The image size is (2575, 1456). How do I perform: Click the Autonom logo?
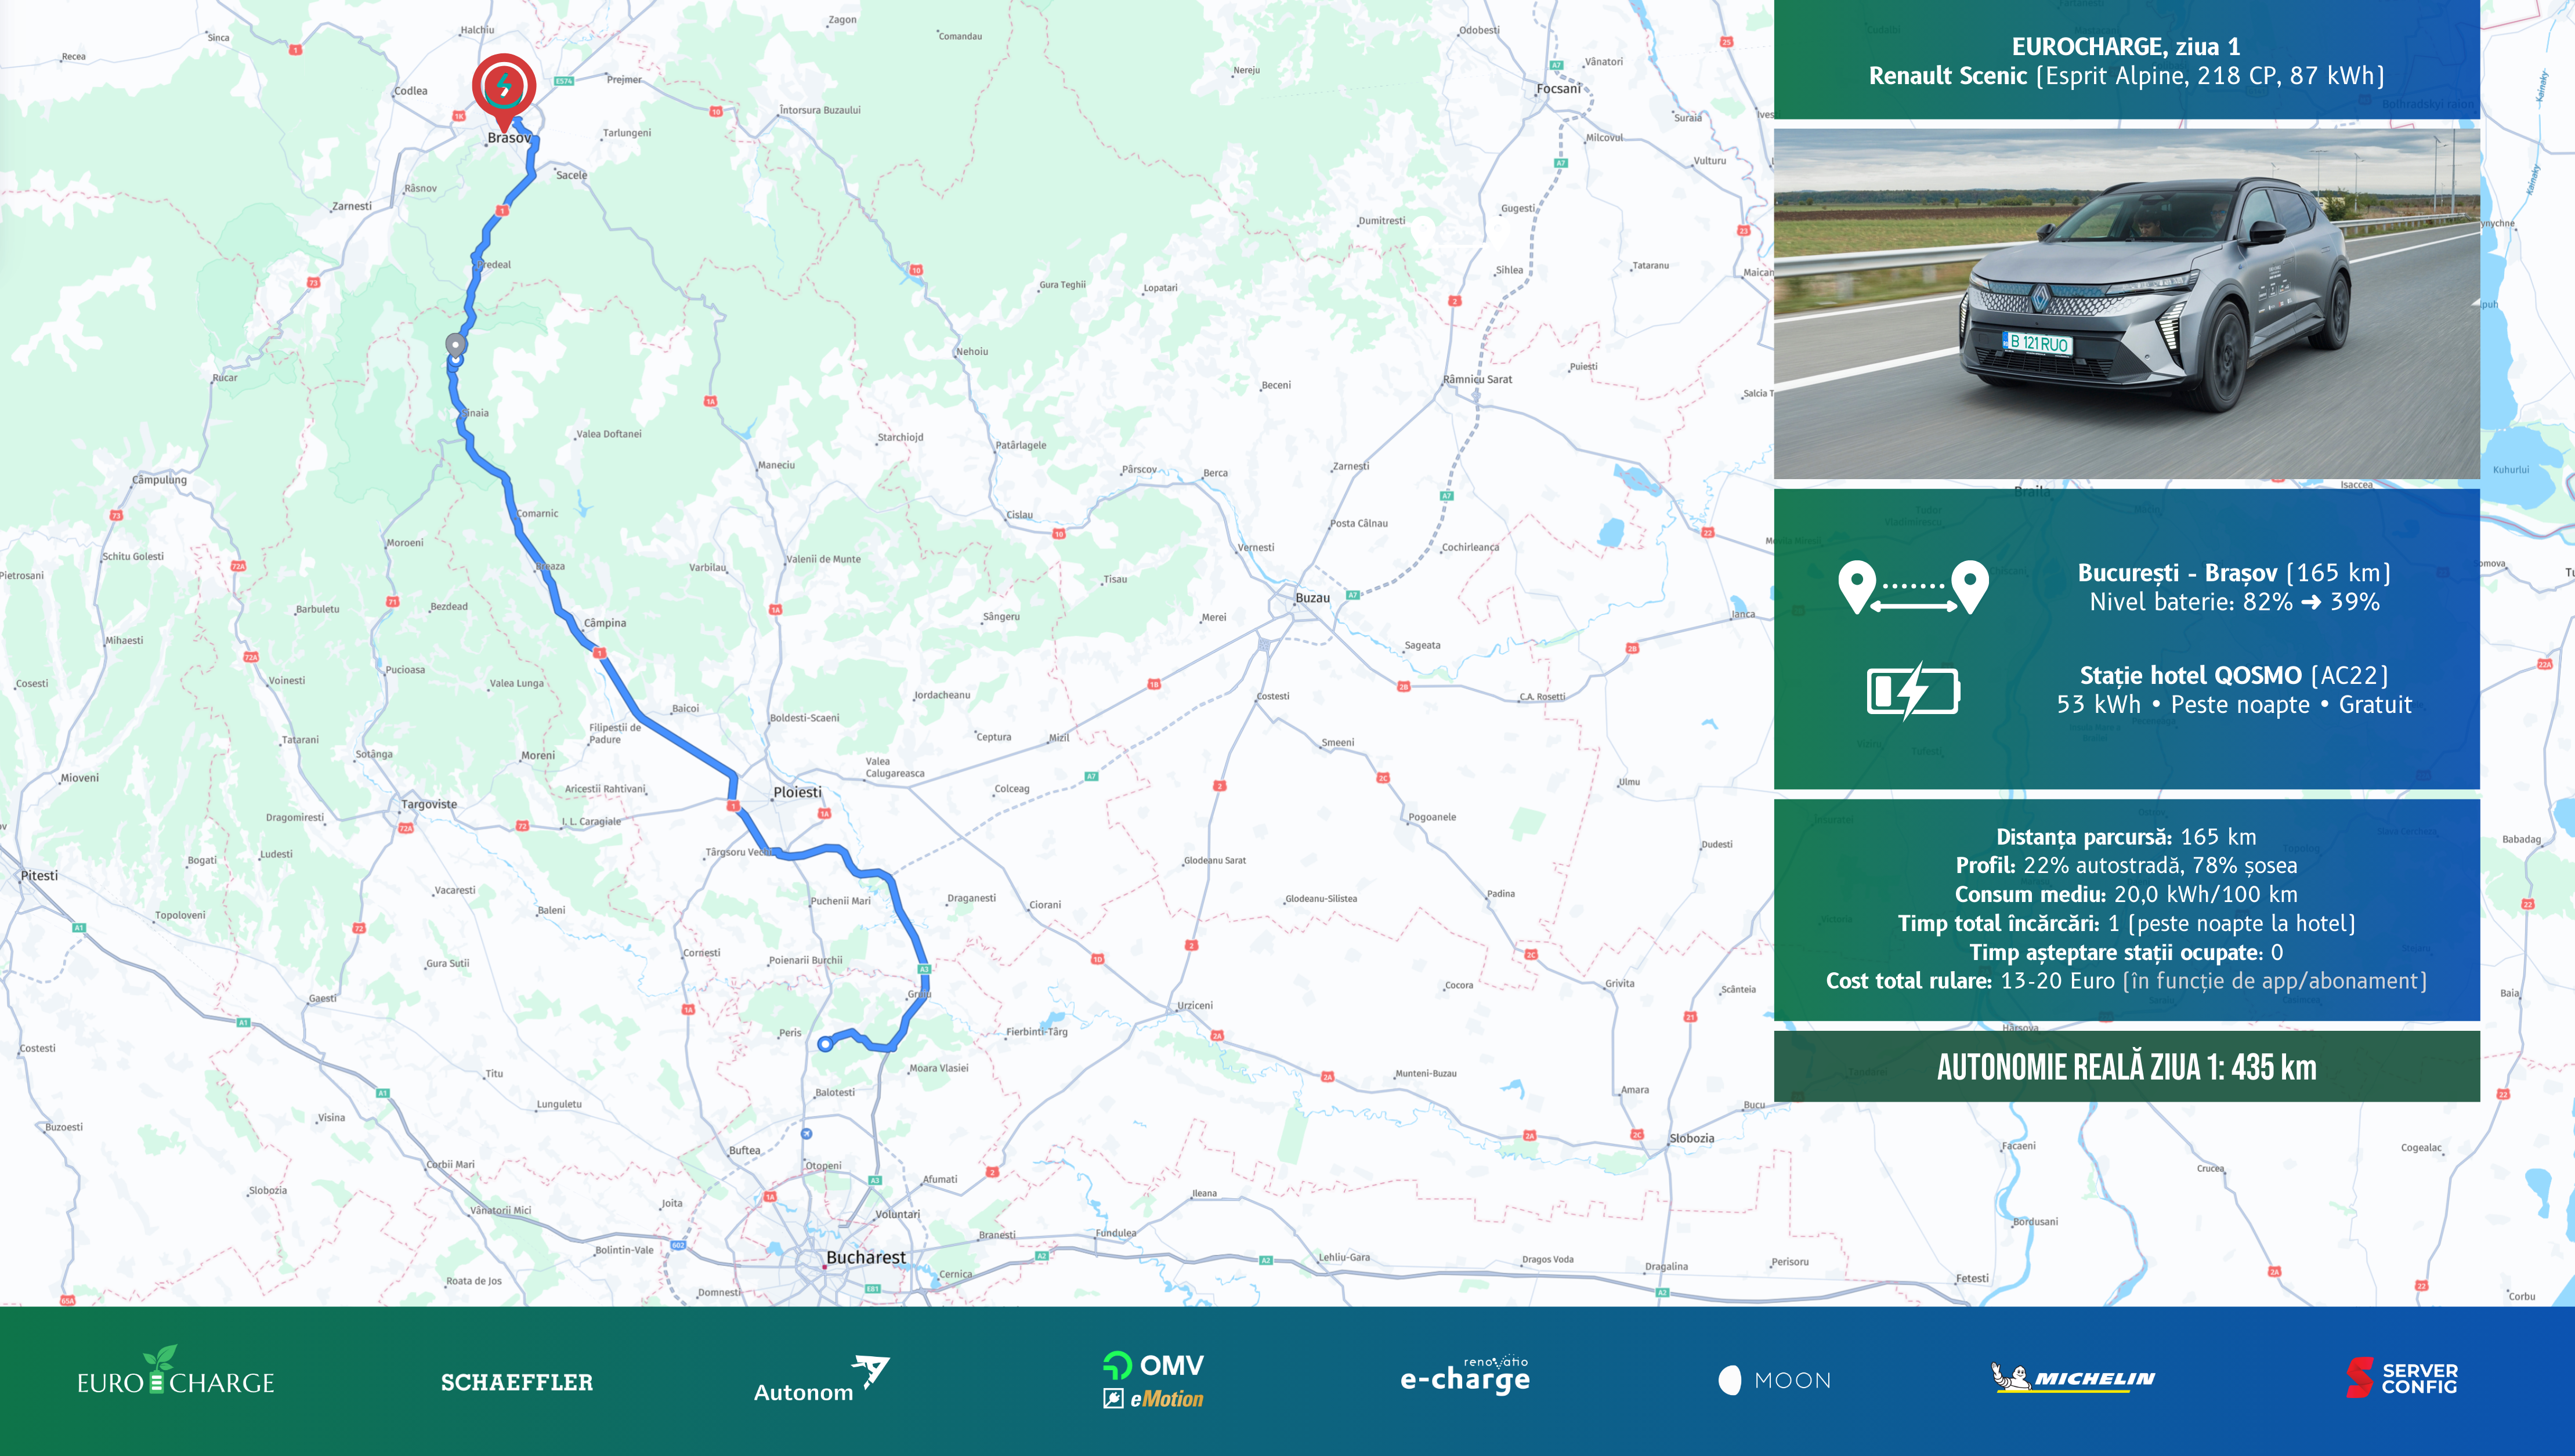821,1380
